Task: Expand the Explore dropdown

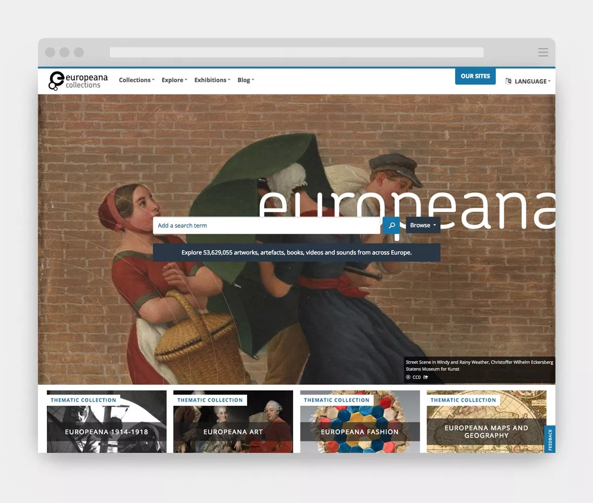Action: (x=174, y=80)
